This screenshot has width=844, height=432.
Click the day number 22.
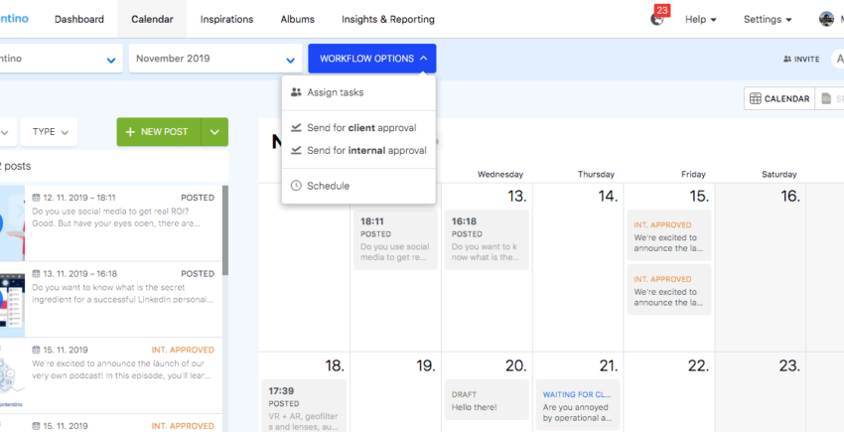pyautogui.click(x=698, y=365)
